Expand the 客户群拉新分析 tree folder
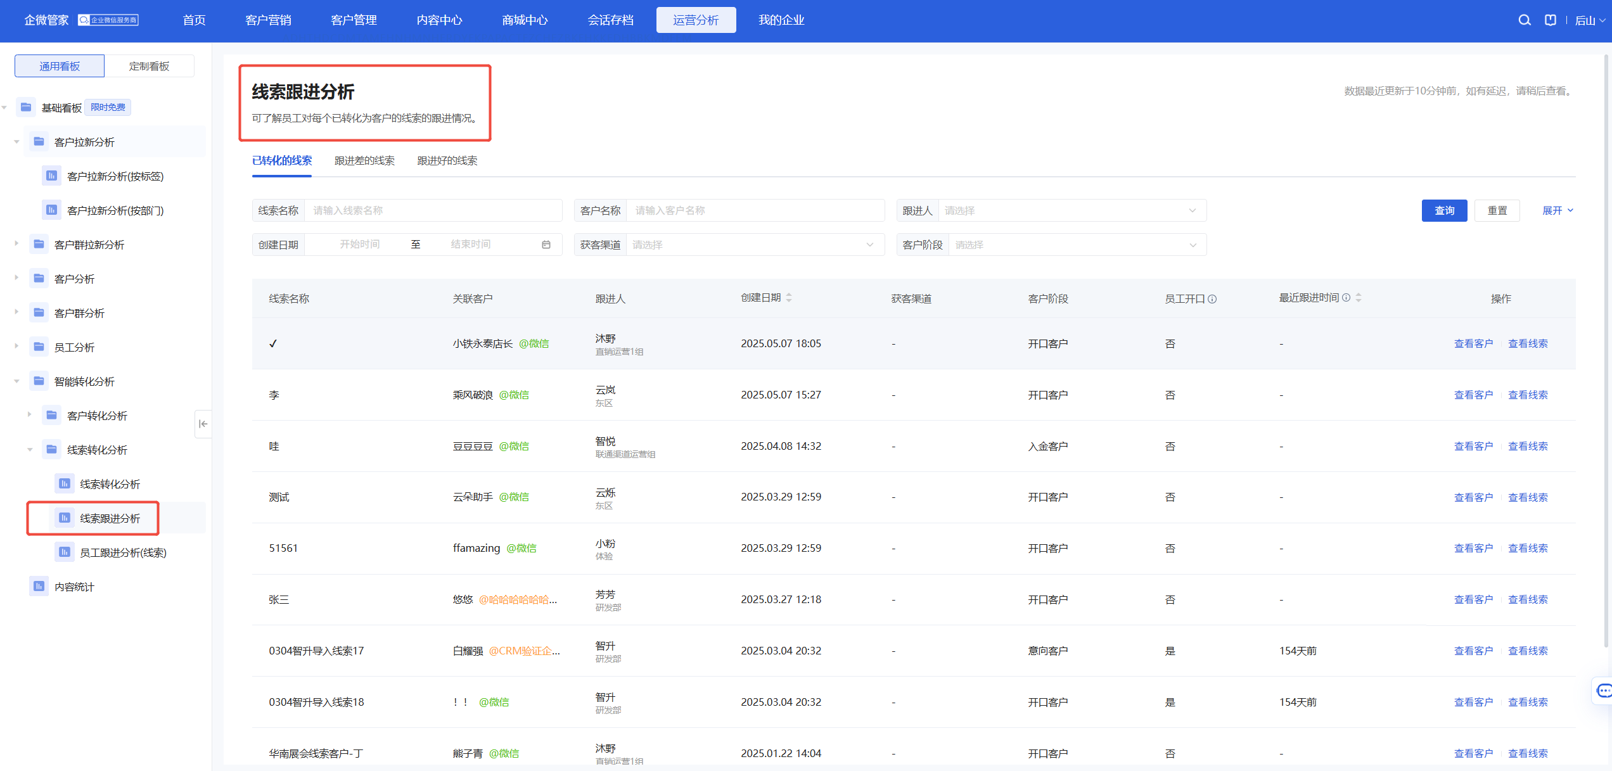 pos(16,244)
